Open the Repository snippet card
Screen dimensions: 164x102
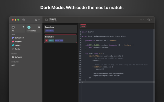pos(60,29)
